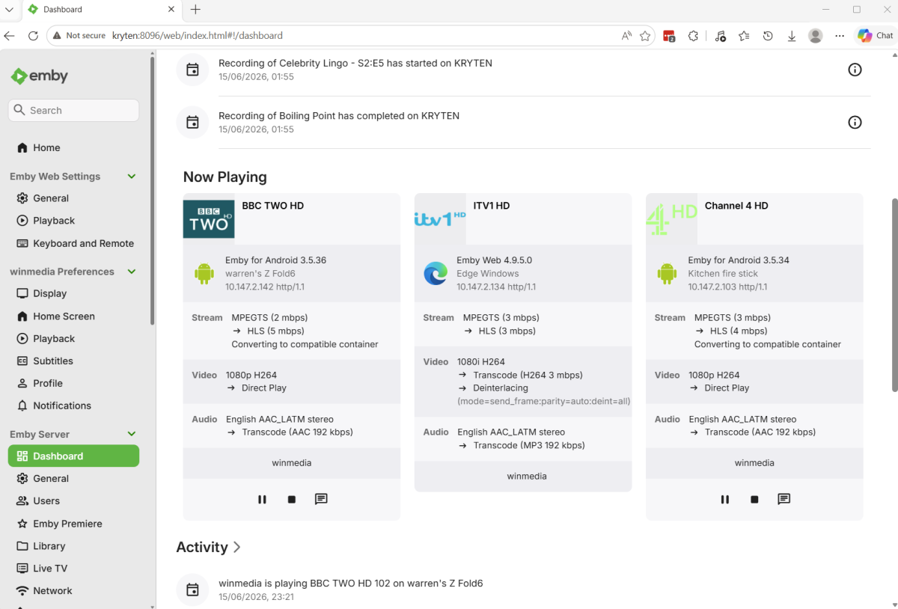
Task: Click the main page vertical scrollbar
Action: 894,295
